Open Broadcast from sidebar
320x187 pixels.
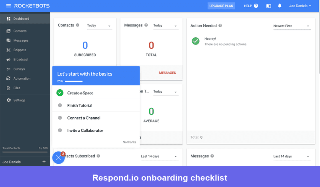click(25, 60)
